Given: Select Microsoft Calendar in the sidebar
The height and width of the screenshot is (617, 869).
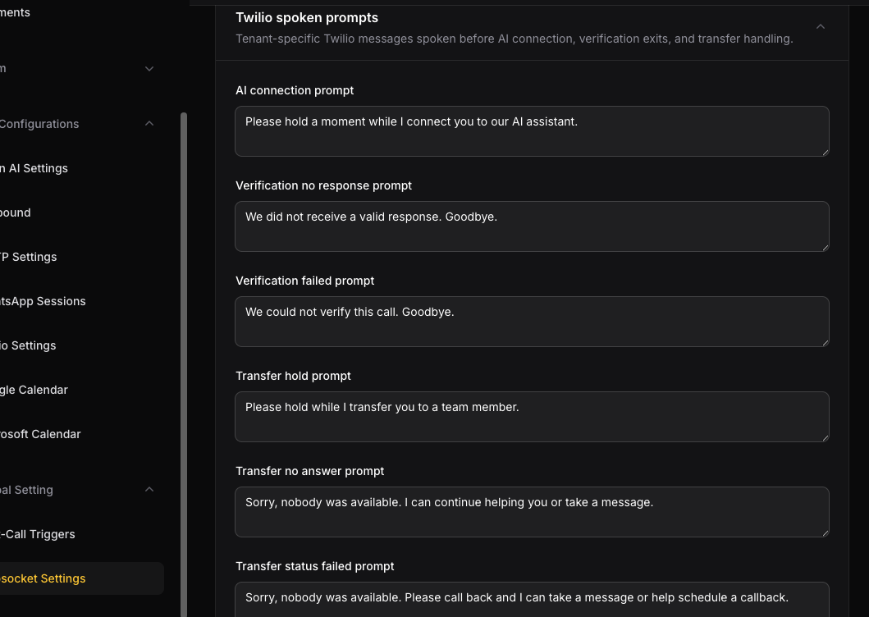Looking at the screenshot, I should coord(40,435).
